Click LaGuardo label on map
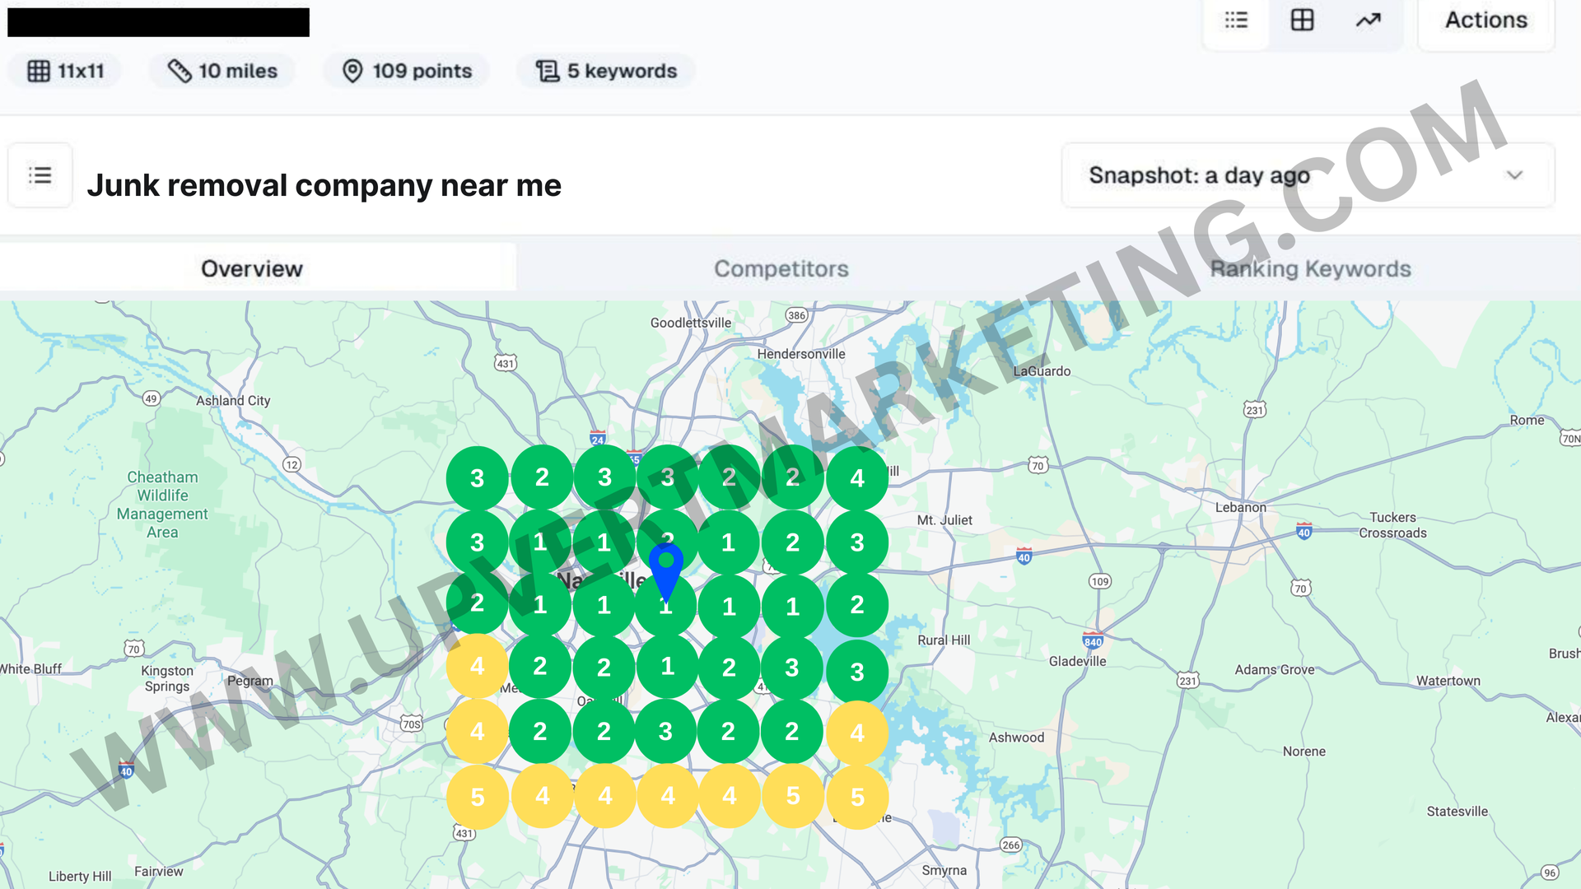 1042,371
